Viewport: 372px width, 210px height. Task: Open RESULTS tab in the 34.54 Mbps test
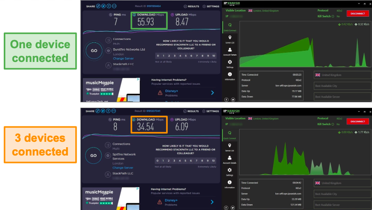click(191, 111)
